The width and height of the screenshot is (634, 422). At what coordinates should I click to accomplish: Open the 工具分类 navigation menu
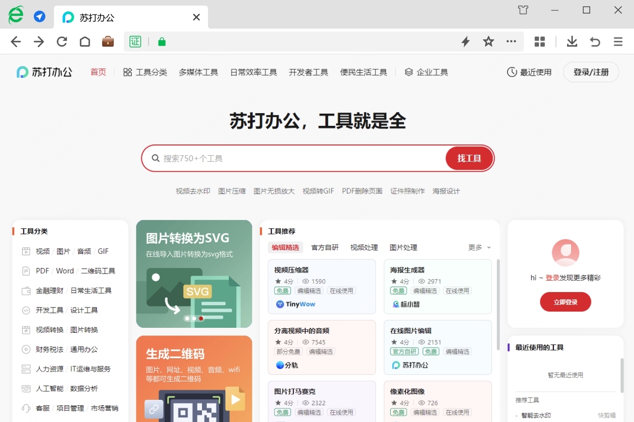[x=145, y=72]
